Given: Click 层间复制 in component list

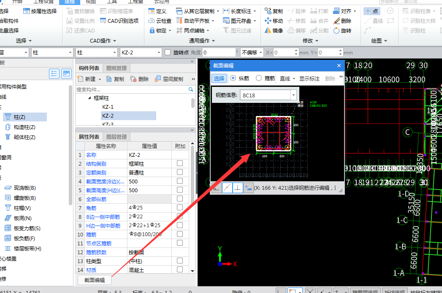Looking at the screenshot, I should click(x=169, y=79).
